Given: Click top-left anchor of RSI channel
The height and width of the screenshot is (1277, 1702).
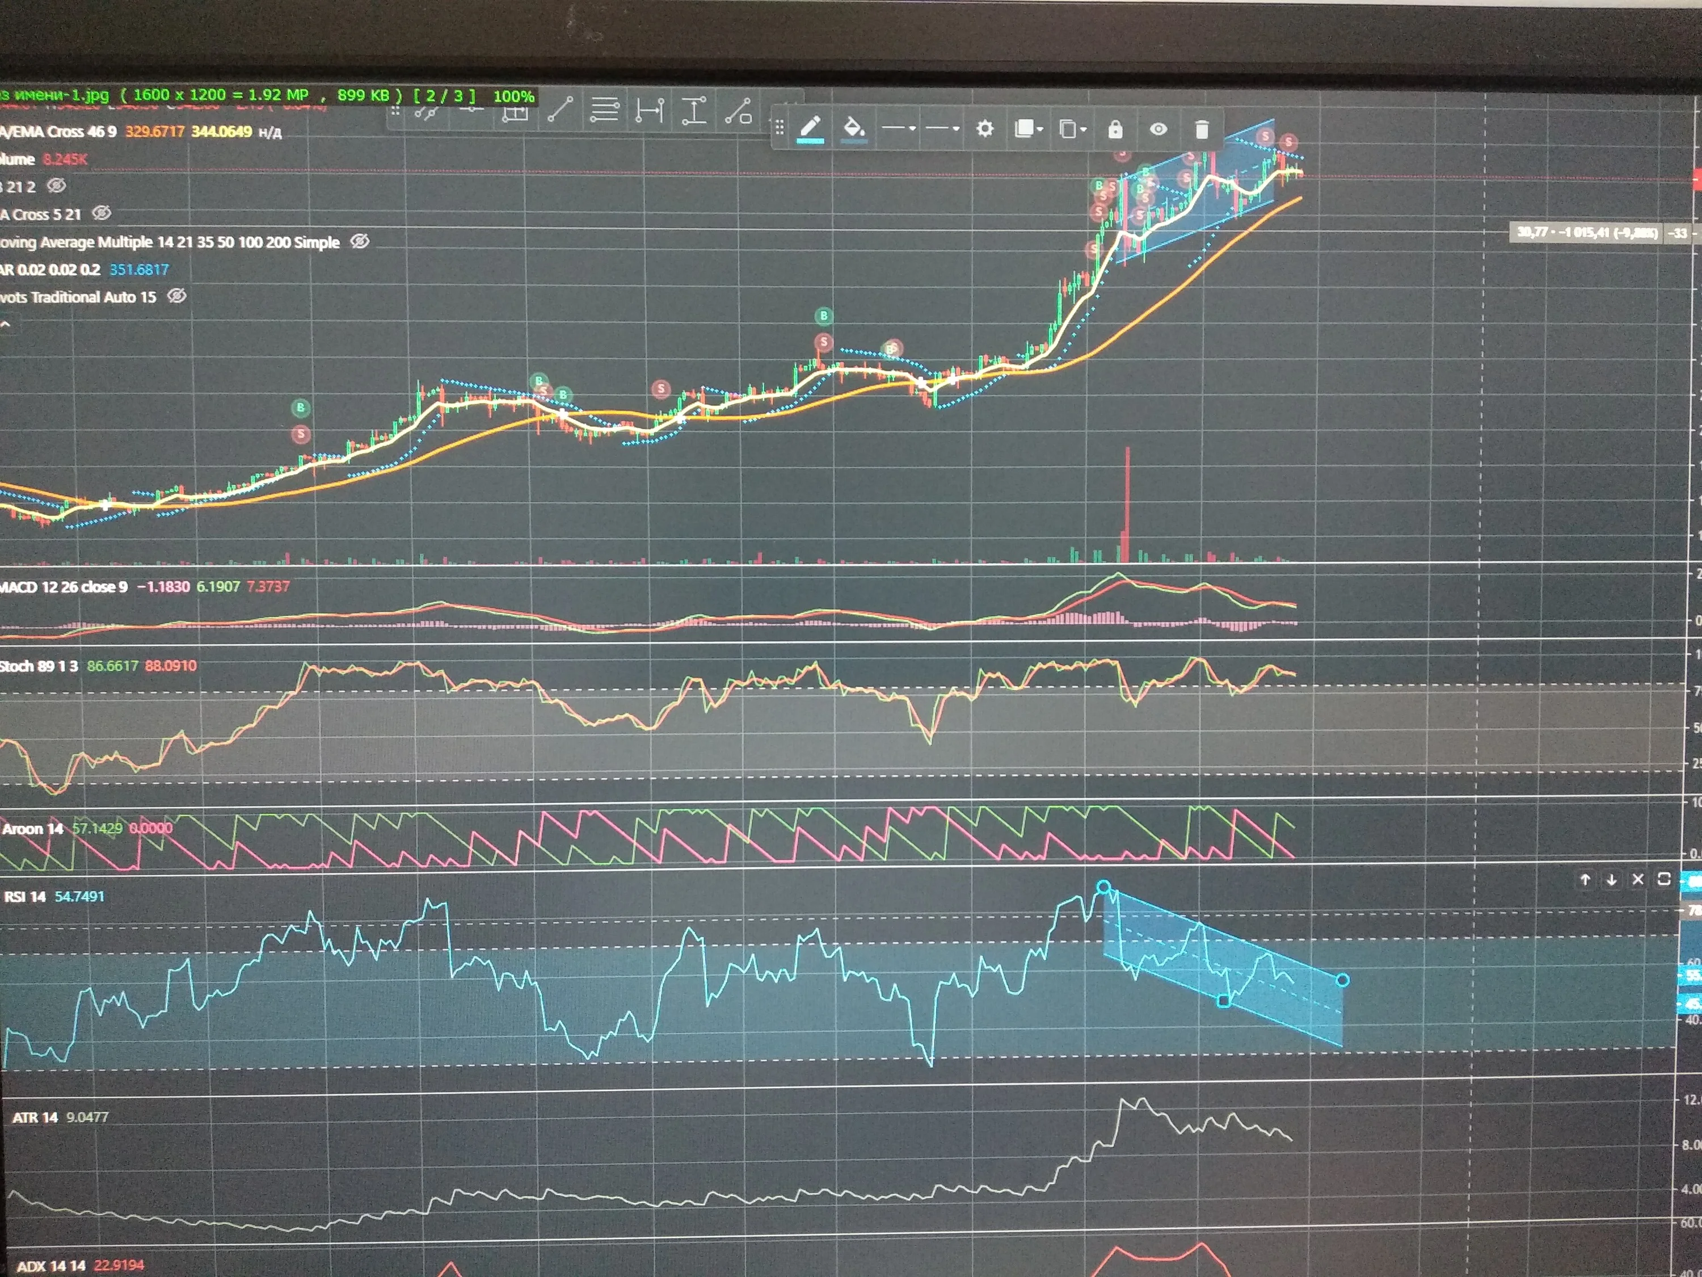Looking at the screenshot, I should point(1103,888).
